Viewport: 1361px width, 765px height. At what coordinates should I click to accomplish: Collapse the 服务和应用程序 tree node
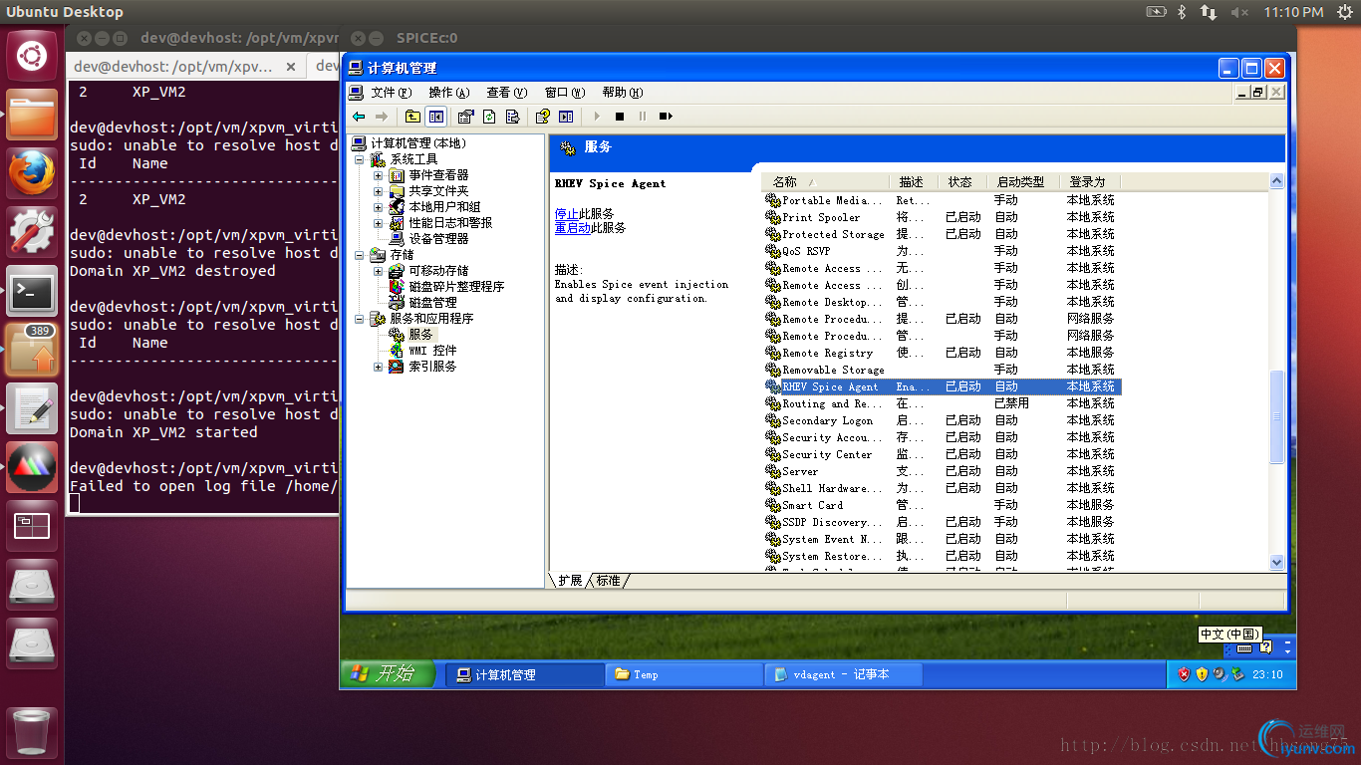coord(360,319)
